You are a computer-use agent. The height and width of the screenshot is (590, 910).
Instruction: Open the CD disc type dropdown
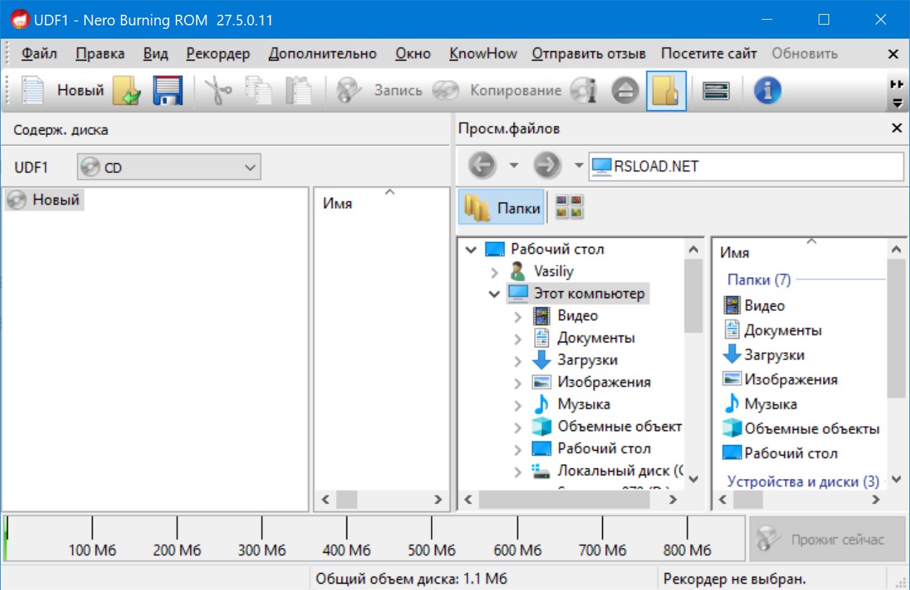169,167
